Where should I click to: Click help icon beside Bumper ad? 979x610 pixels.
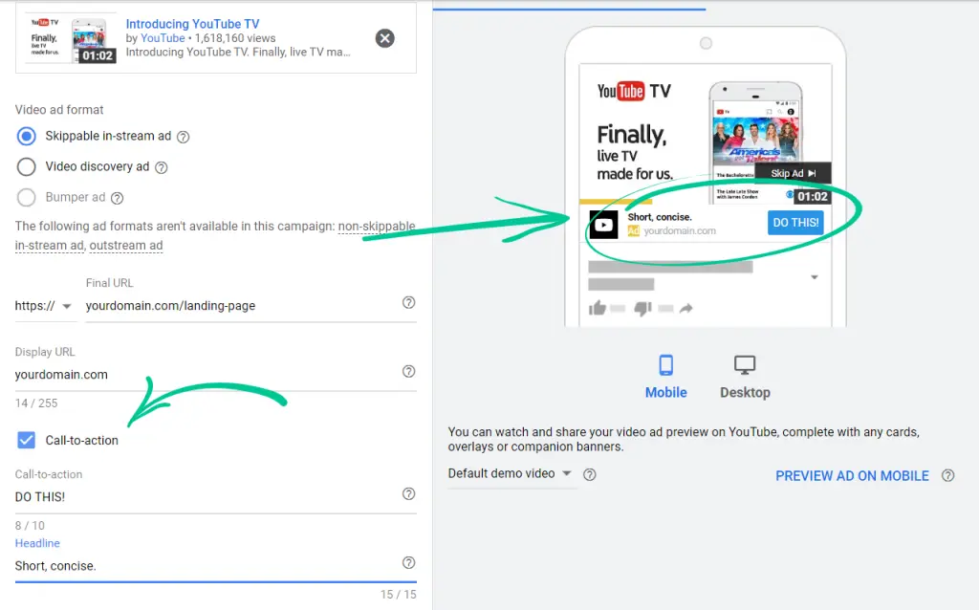point(117,198)
